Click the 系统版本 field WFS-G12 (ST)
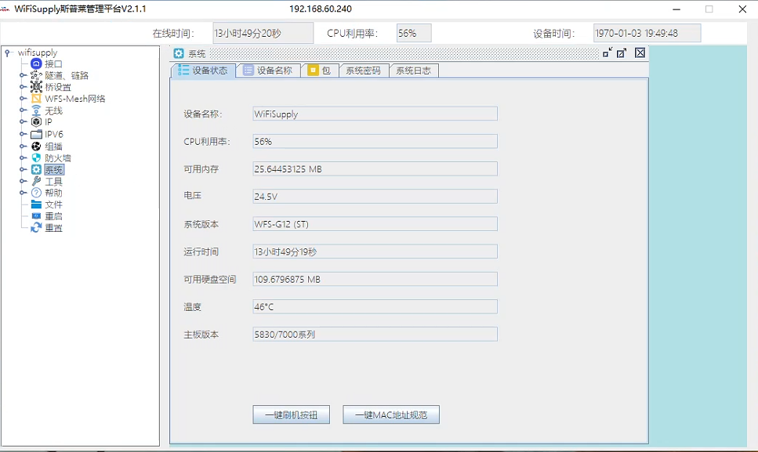This screenshot has height=452, width=758. click(x=375, y=224)
